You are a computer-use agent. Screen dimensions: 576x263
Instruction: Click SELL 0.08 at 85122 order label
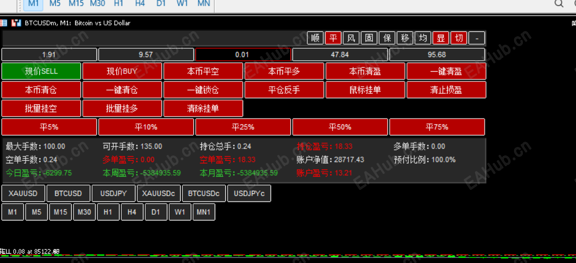point(30,251)
